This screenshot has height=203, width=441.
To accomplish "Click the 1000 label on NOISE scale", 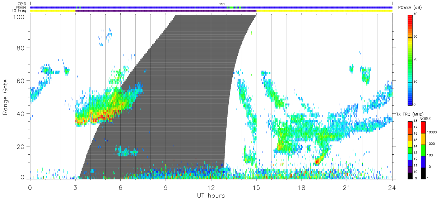I will 431,144.
